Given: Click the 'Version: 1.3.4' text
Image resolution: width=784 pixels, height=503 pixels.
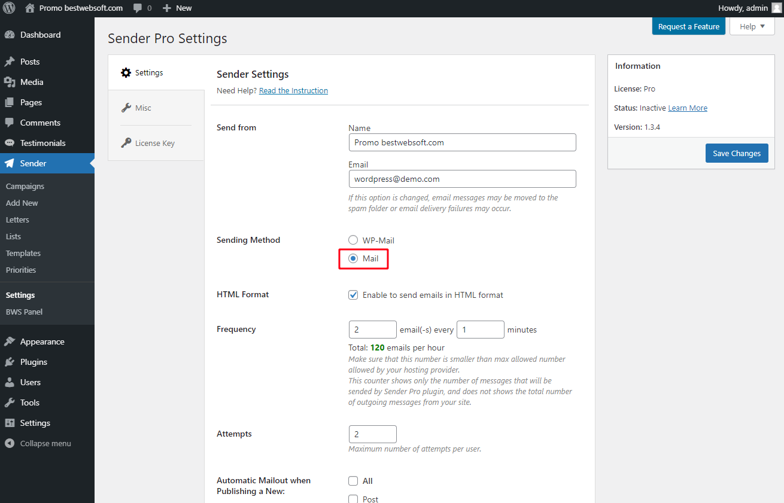Looking at the screenshot, I should (x=637, y=127).
